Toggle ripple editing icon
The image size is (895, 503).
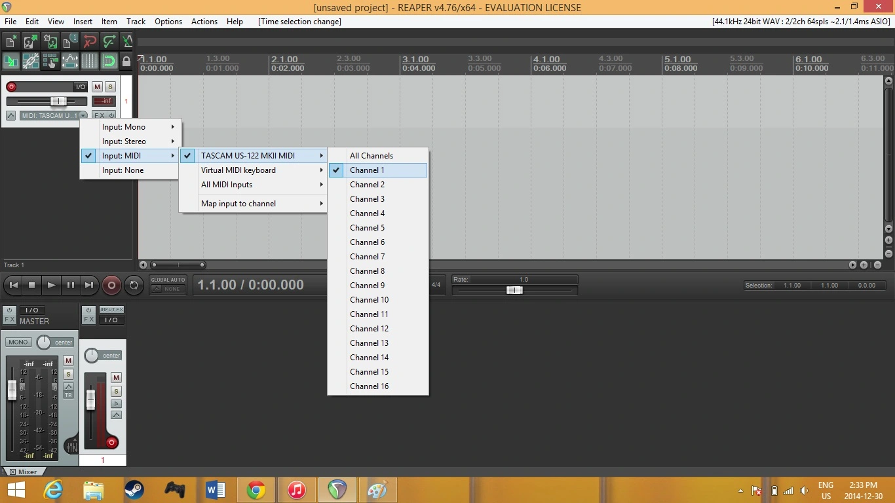point(50,61)
